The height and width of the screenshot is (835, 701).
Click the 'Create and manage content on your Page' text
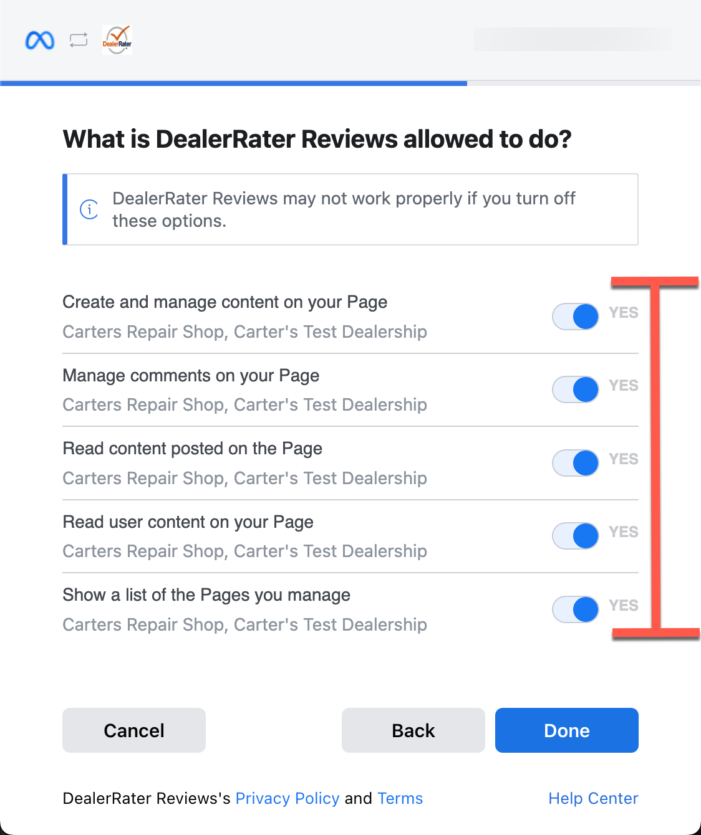pyautogui.click(x=225, y=302)
